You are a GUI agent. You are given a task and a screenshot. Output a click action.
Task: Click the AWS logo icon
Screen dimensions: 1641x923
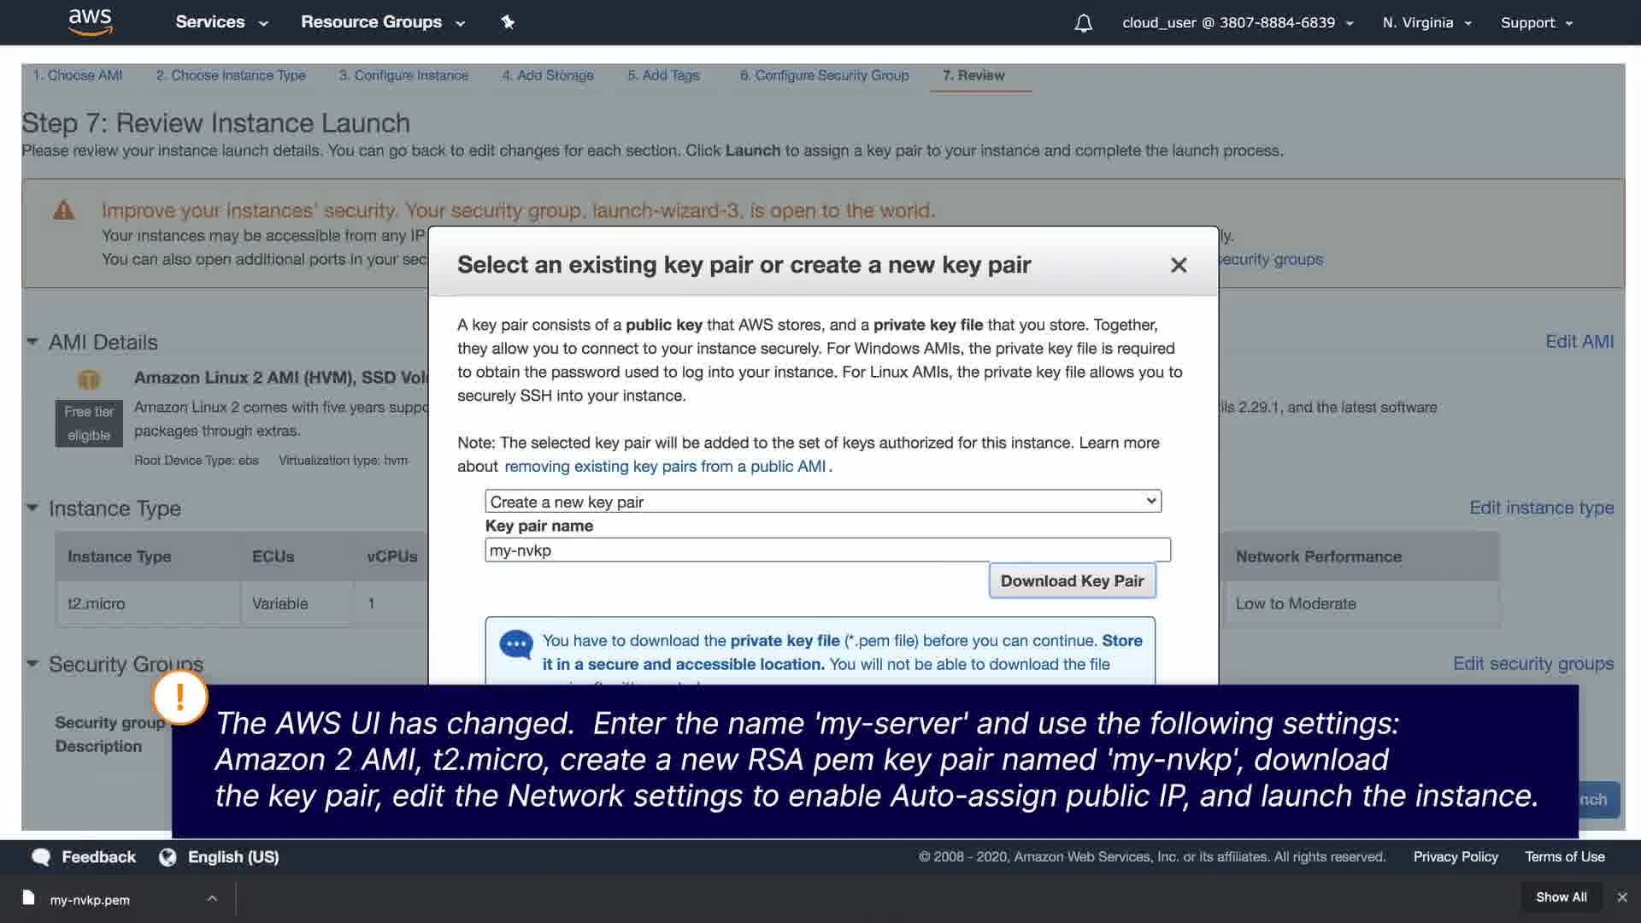(90, 22)
